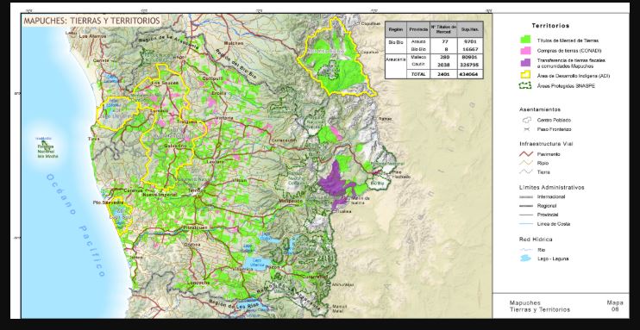Image resolution: width=640 pixels, height=330 pixels.
Task: Select the Provincia column header in table
Action: point(418,29)
